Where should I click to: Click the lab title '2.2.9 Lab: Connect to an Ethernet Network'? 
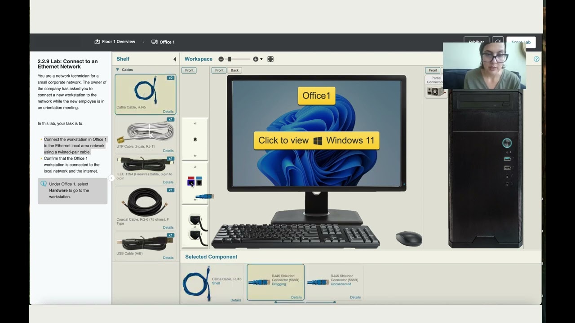point(67,64)
